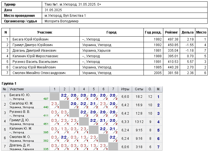Click the blue place number '7' in Довгань's row
This screenshot has width=209, height=152.
(x=158, y=147)
